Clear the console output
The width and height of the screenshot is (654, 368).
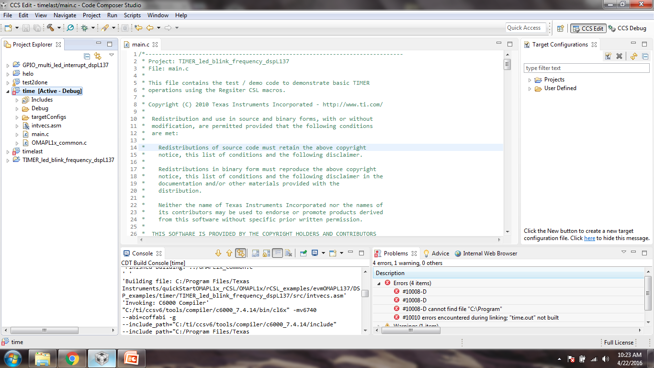pyautogui.click(x=288, y=253)
